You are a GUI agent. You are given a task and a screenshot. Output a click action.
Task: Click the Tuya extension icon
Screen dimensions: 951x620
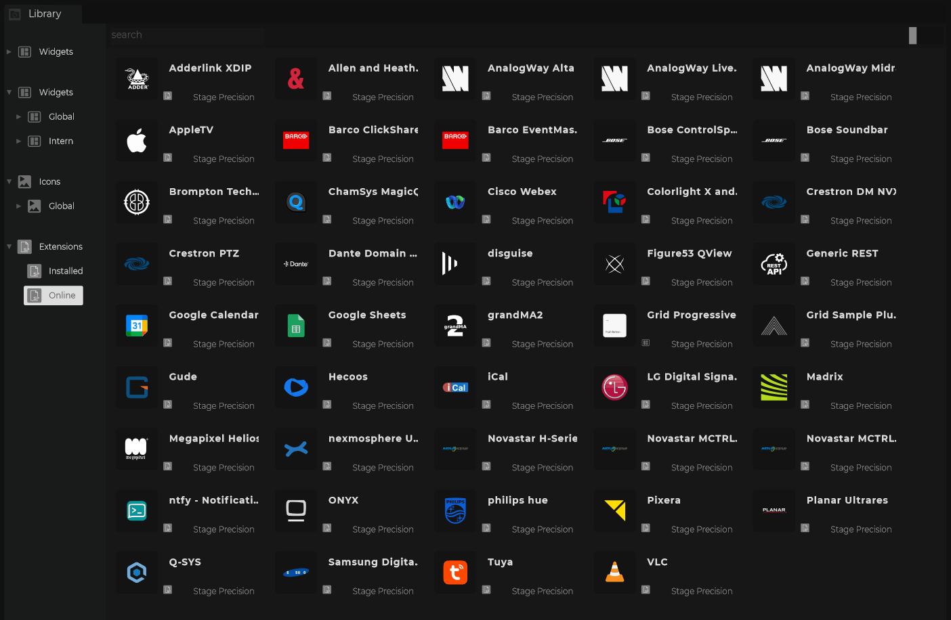pos(455,573)
